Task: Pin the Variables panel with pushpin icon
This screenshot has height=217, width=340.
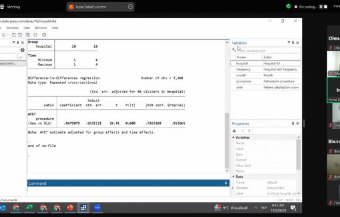Action: point(293,43)
